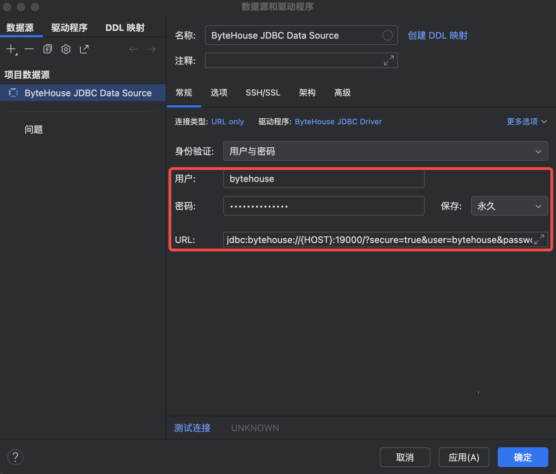This screenshot has height=474, width=556.
Task: Open the help question mark button
Action: [15, 457]
